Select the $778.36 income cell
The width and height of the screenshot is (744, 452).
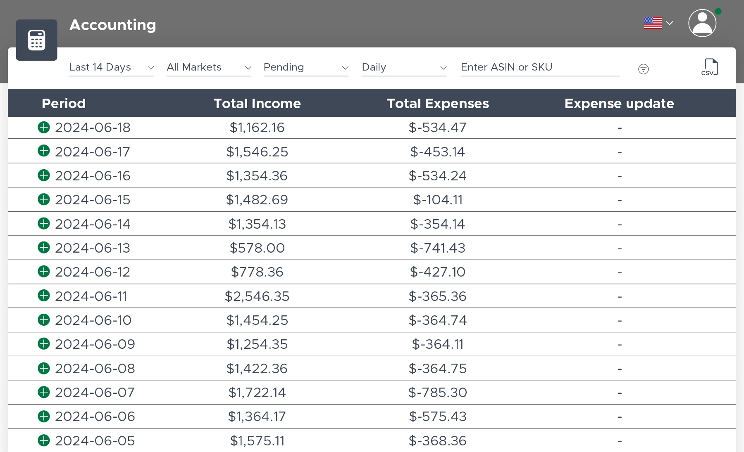(x=257, y=272)
